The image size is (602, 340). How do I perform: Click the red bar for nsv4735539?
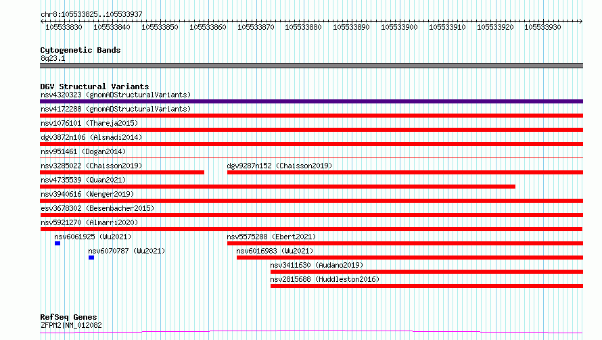point(277,187)
